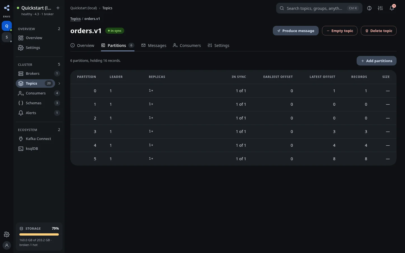
Task: Follow the Topics breadcrumb link
Action: (x=75, y=19)
